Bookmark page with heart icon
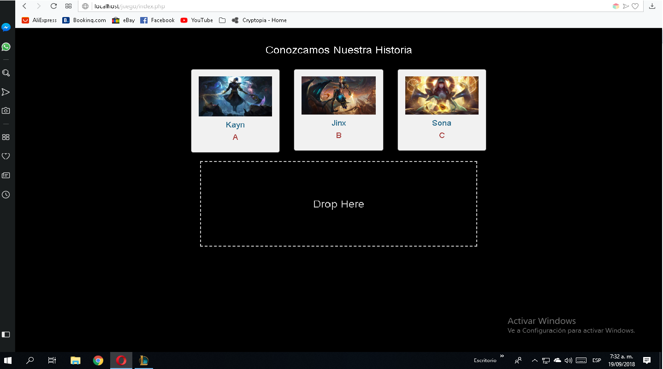 click(x=635, y=6)
